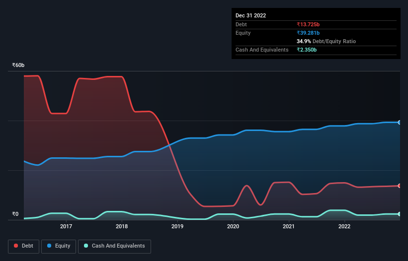Click the teal Cash endpoint marker
This screenshot has height=261, width=408.
pos(400,214)
